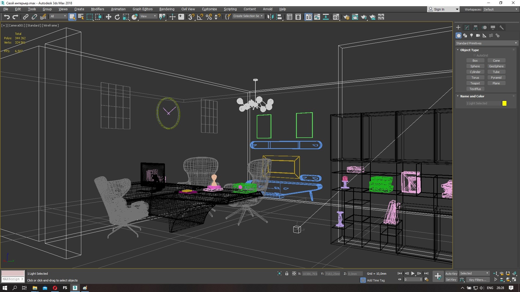Viewport: 520px width, 292px height.
Task: Toggle Percent Snap
Action: click(x=209, y=17)
